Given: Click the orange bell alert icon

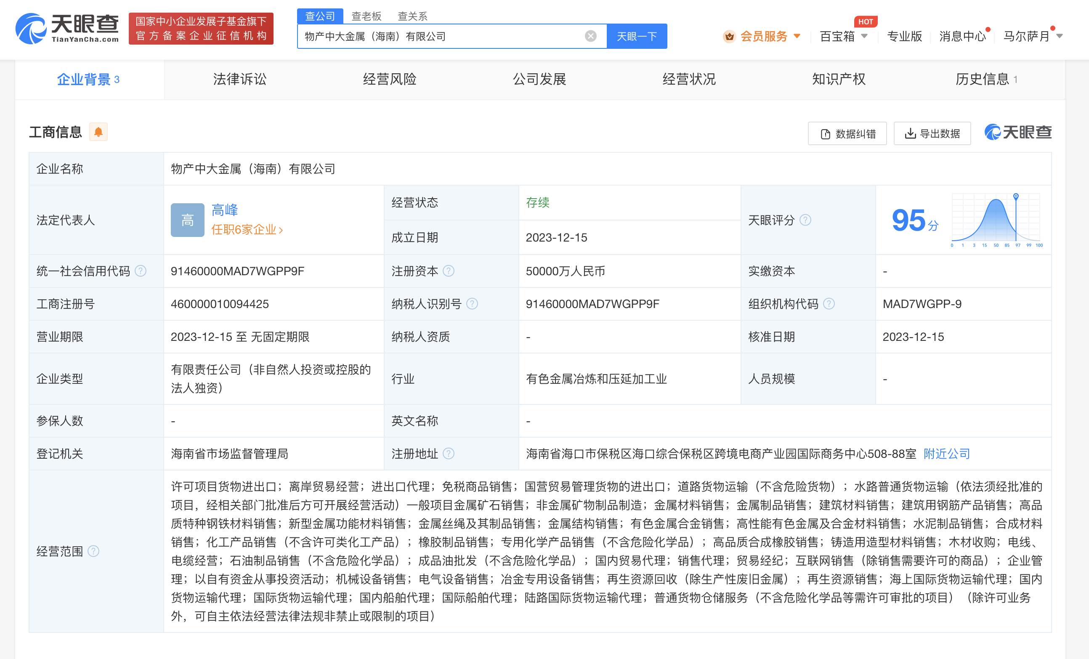Looking at the screenshot, I should click(x=98, y=132).
